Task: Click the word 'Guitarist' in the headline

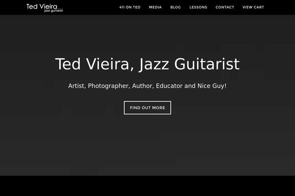Action: coord(207,64)
